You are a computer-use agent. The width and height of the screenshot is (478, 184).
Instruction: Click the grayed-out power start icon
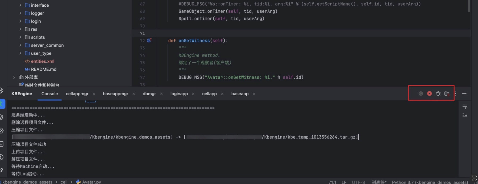pos(421,93)
